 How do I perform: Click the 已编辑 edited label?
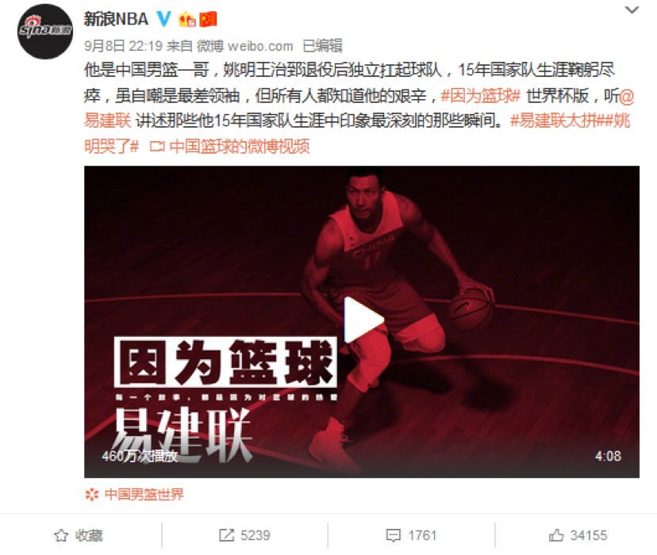pyautogui.click(x=322, y=46)
